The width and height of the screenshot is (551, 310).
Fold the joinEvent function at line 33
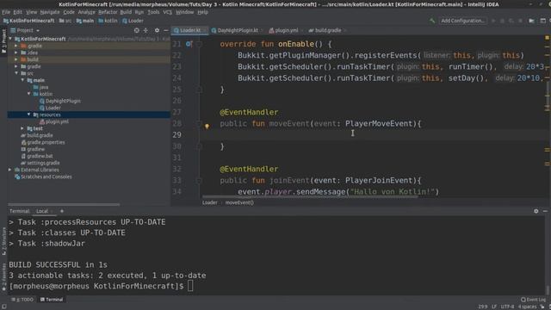pyautogui.click(x=199, y=181)
